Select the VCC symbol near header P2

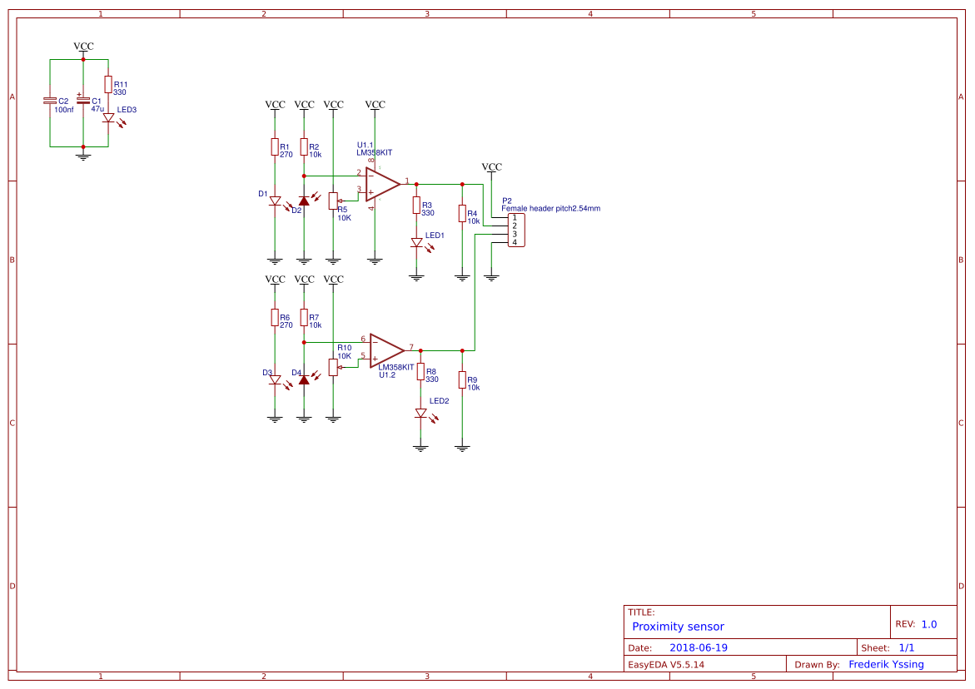click(491, 166)
